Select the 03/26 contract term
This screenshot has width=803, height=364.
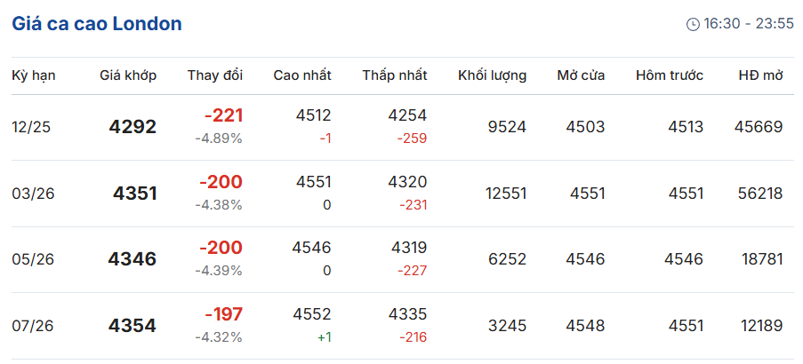pyautogui.click(x=33, y=194)
